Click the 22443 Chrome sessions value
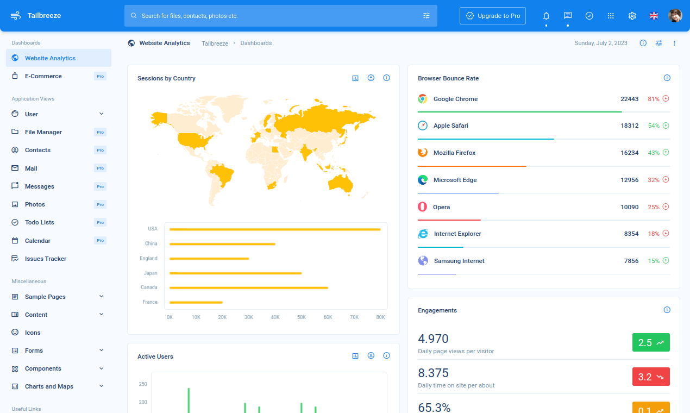 click(x=630, y=99)
